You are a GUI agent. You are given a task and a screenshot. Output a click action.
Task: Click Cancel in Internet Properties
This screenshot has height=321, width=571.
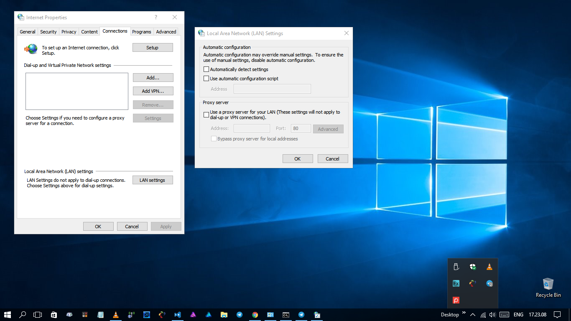tap(132, 227)
